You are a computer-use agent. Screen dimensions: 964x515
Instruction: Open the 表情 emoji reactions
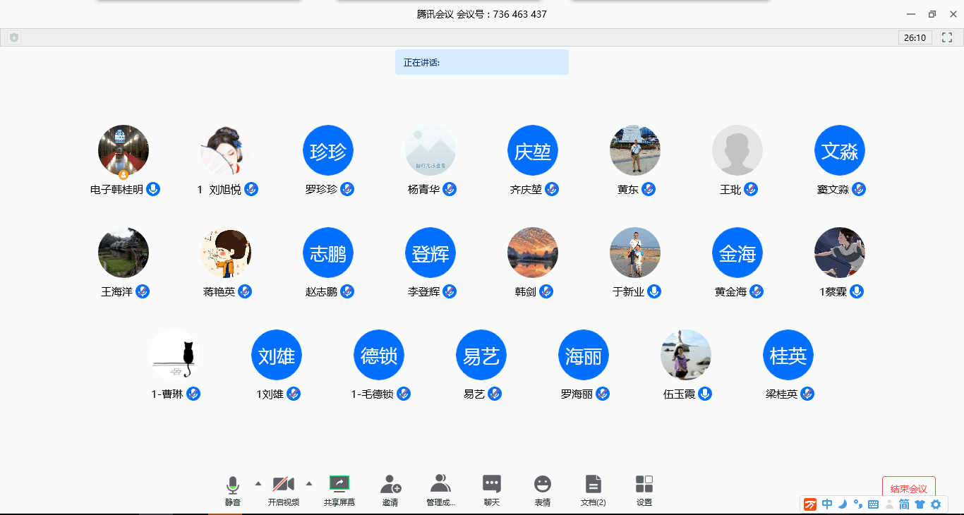pyautogui.click(x=542, y=485)
